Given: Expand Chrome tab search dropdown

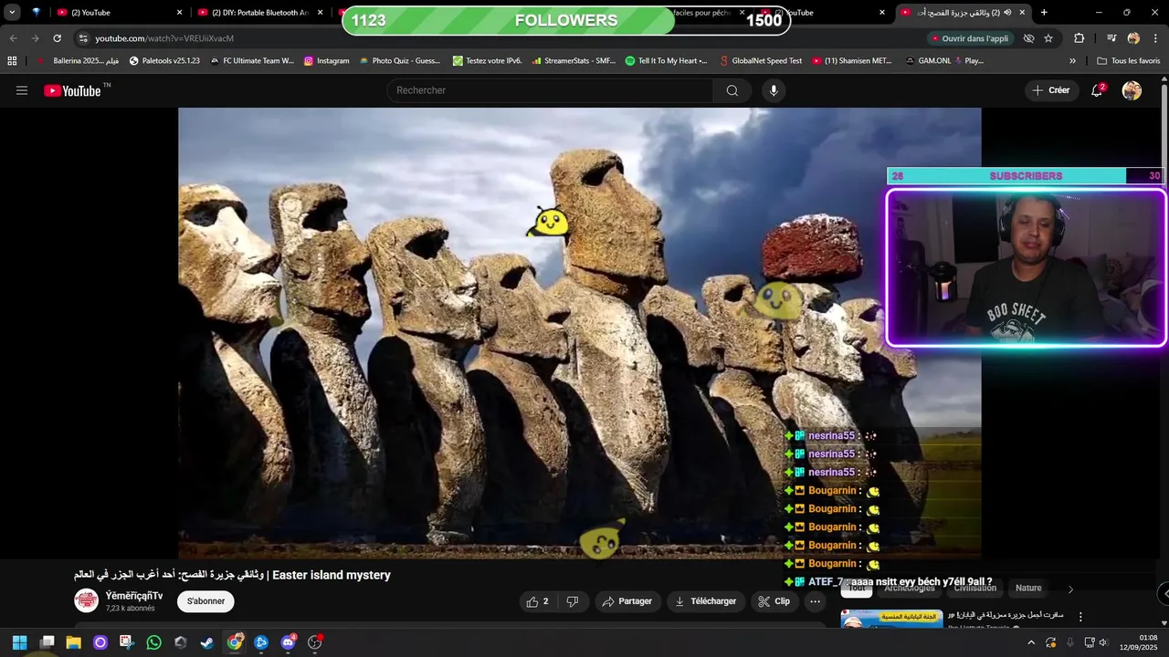Looking at the screenshot, I should click(12, 13).
